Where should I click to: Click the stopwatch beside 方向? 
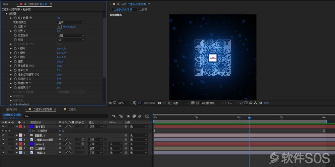coord(15,40)
